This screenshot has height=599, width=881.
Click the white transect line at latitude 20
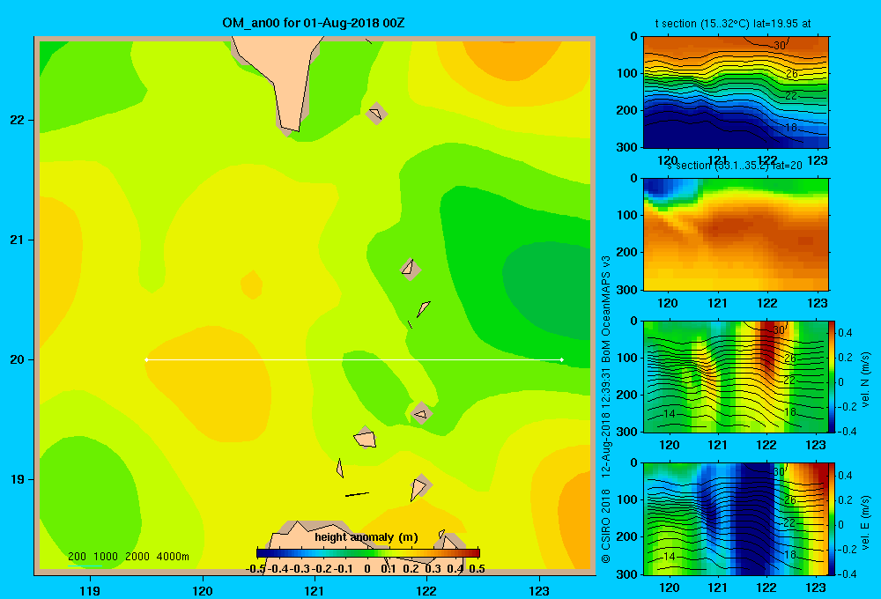point(354,359)
